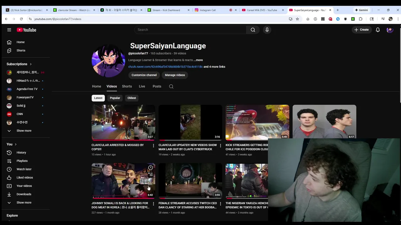Open the YouTube hamburger guide menu
401x225 pixels.
[x=9, y=30]
